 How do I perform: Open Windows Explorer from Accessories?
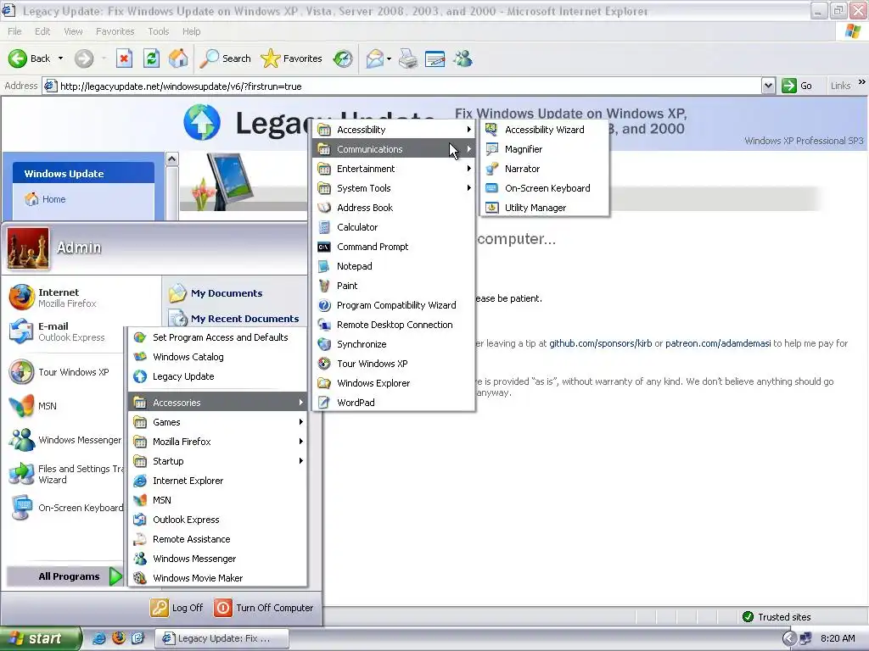click(394, 383)
